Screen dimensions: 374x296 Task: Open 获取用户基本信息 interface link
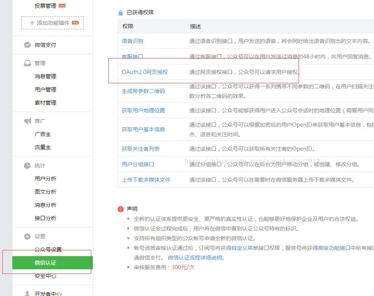pos(143,130)
